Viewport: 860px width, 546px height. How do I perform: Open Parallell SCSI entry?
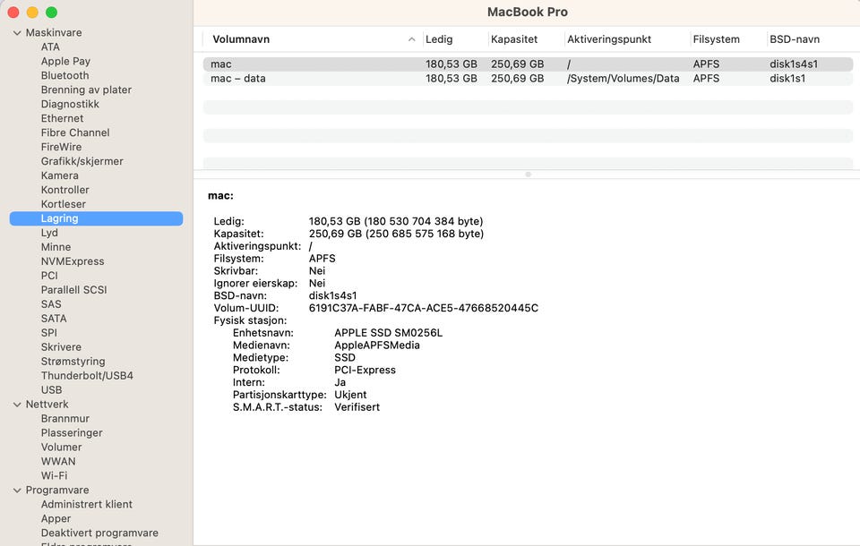click(73, 290)
